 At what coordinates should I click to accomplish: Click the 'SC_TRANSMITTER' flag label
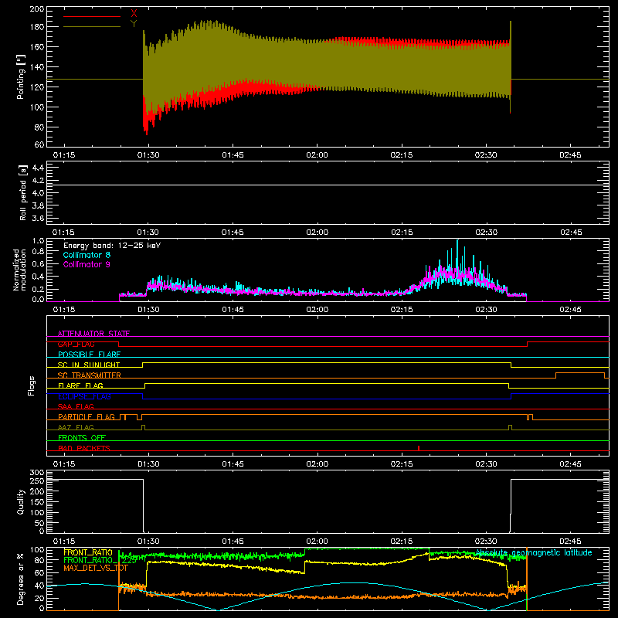click(90, 375)
